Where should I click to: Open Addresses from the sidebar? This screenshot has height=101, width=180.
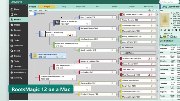coord(19,45)
